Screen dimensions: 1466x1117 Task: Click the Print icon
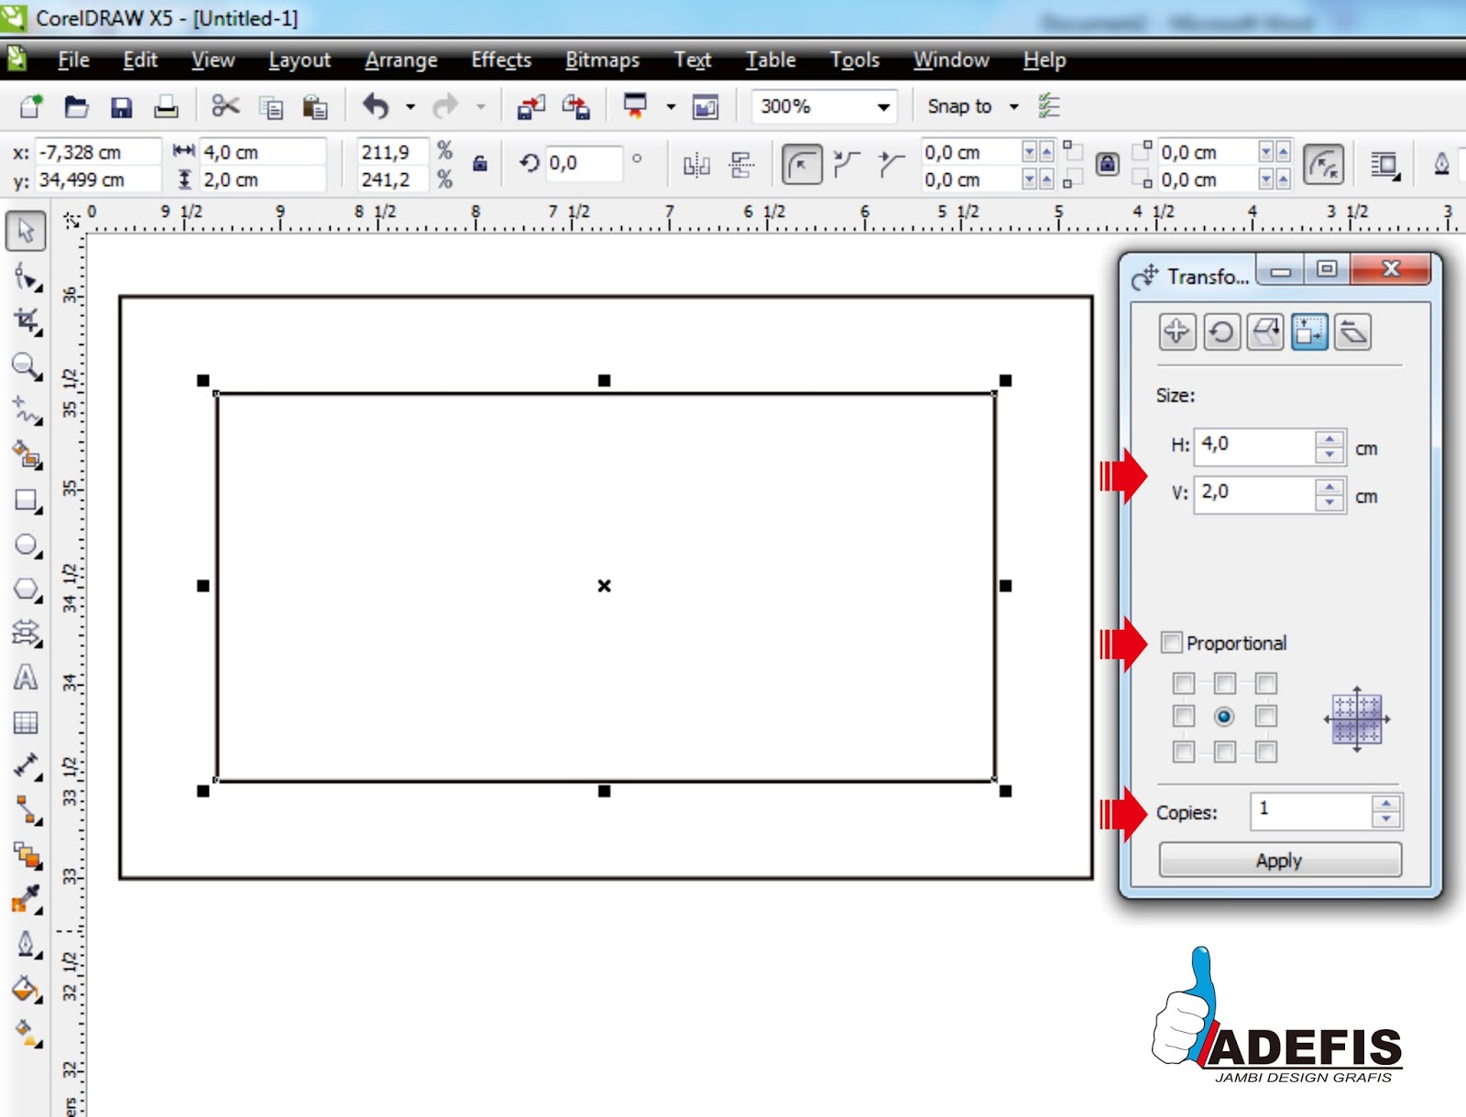165,106
